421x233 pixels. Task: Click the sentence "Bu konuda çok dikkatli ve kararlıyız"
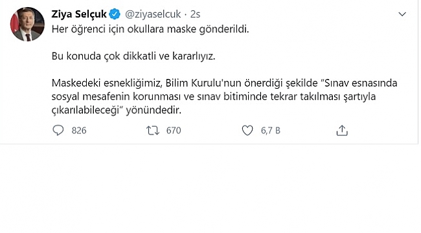(x=133, y=56)
